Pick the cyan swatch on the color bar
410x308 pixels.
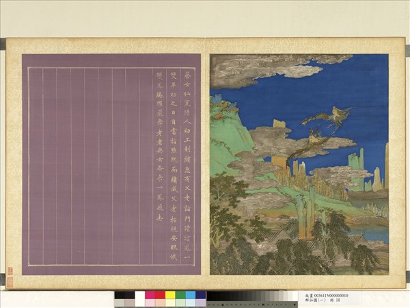(190, 295)
